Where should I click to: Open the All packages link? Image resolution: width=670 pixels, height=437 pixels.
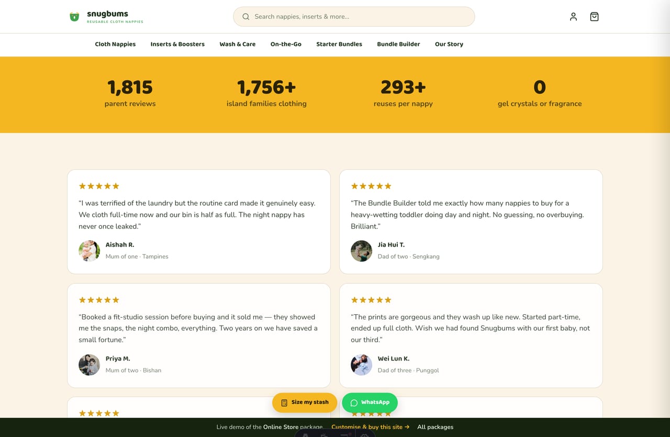(435, 427)
